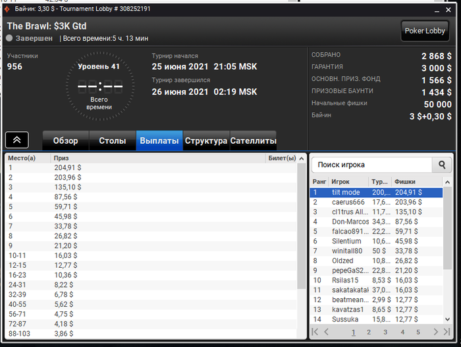461x347 pixels.
Task: Click players list scroll-down arrow
Action: [x=447, y=319]
